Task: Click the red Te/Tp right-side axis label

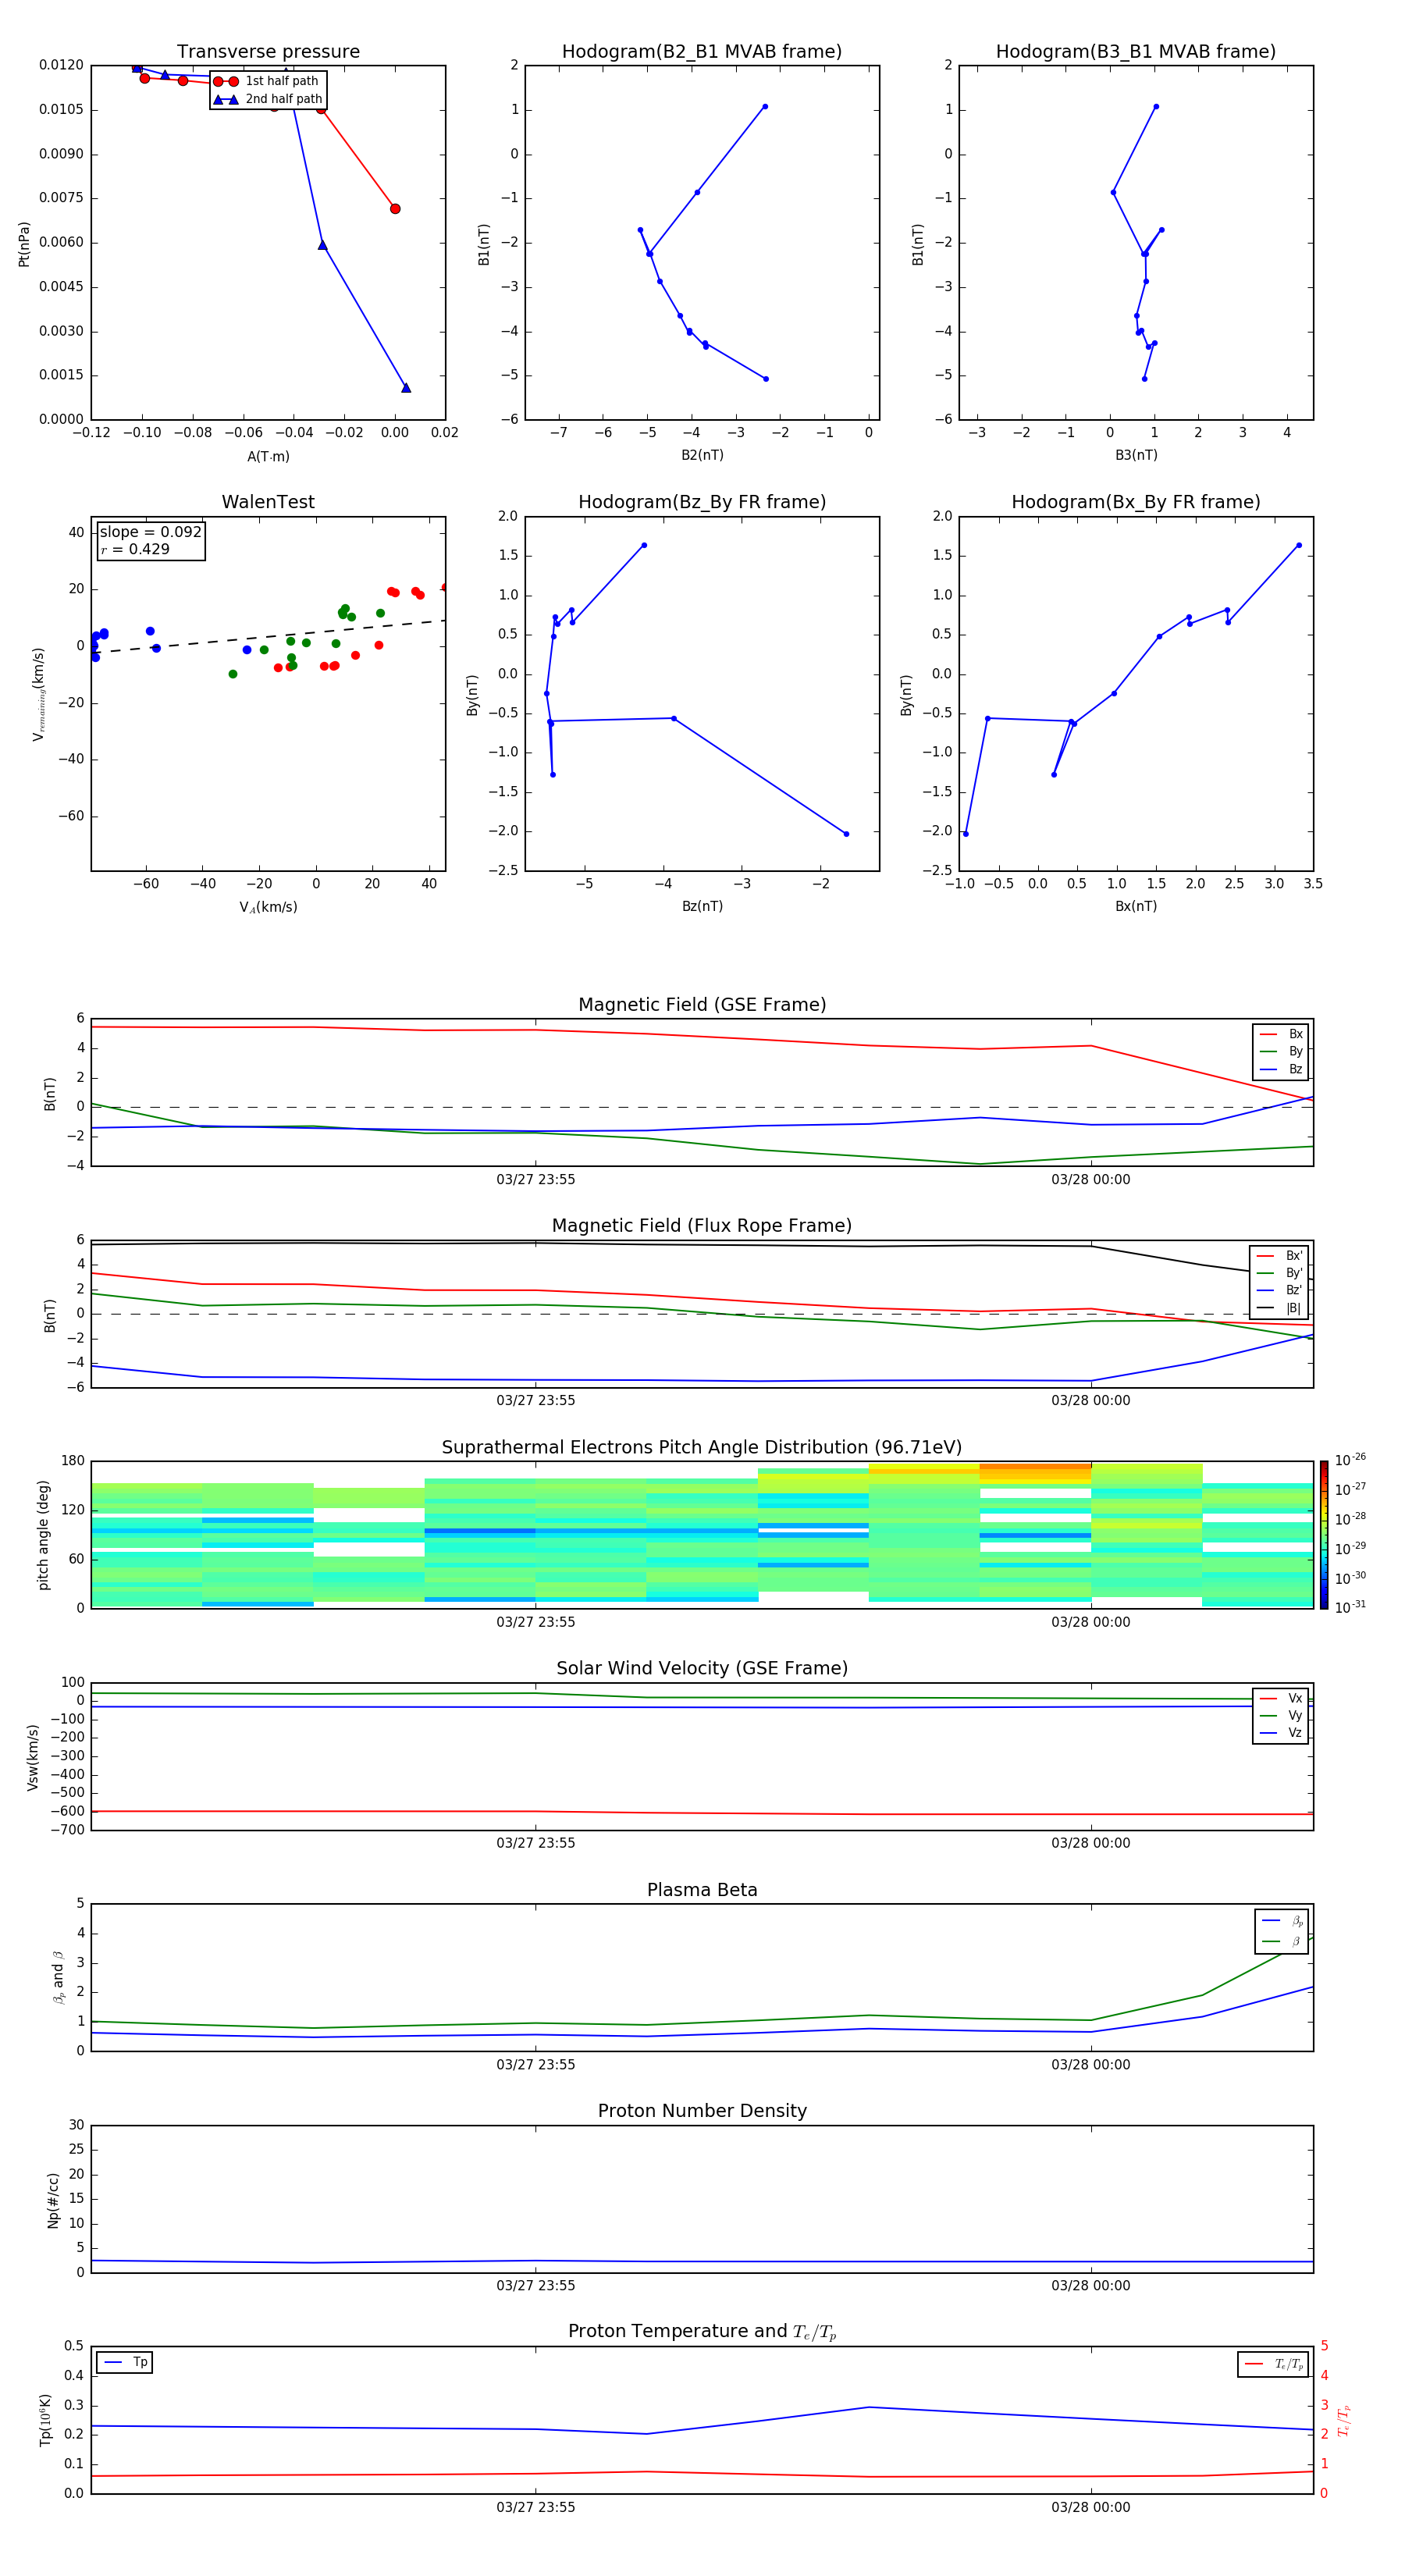Action: (1343, 2420)
